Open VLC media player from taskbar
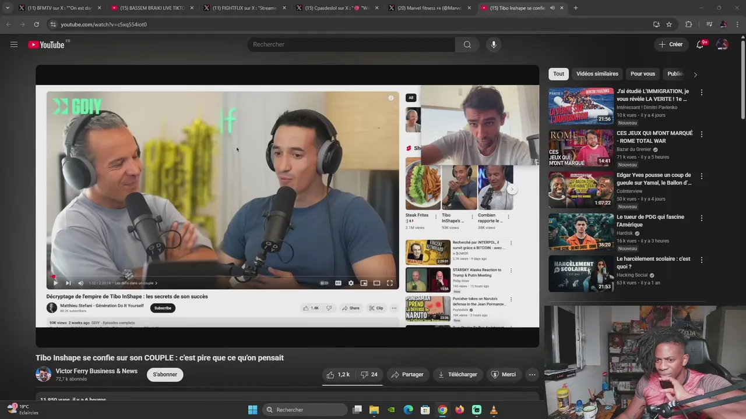The width and height of the screenshot is (746, 419). pyautogui.click(x=494, y=410)
